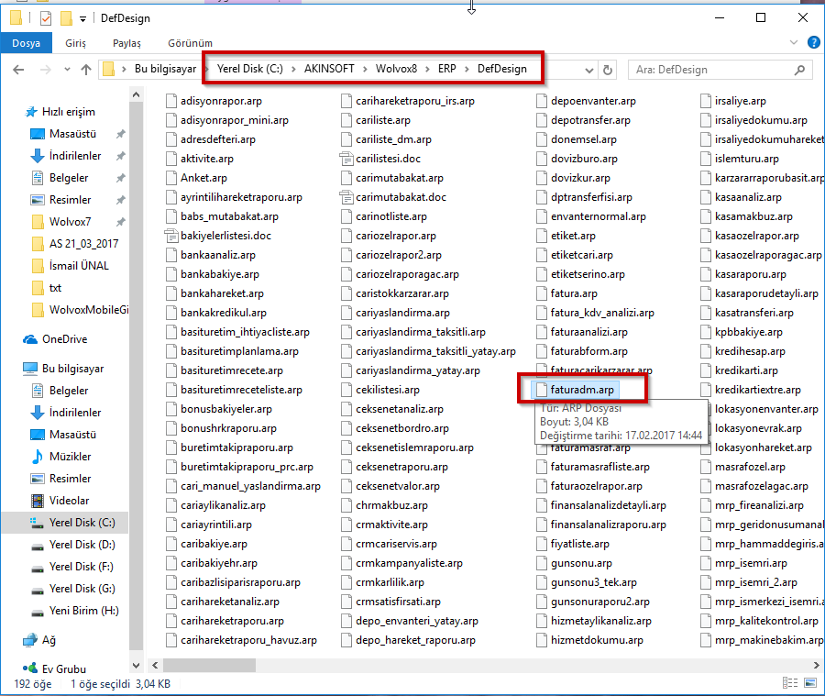Viewport: 825px width, 696px height.
Task: Select the bakiyelerlistesi.doc document icon
Action: coord(171,236)
